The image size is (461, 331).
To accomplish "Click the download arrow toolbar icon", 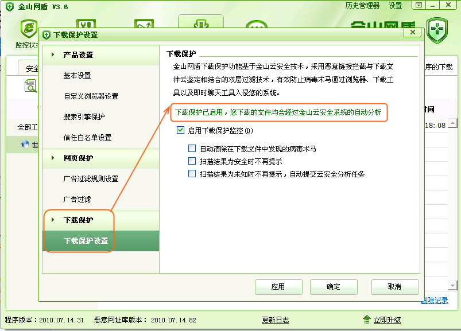I will tap(201, 24).
